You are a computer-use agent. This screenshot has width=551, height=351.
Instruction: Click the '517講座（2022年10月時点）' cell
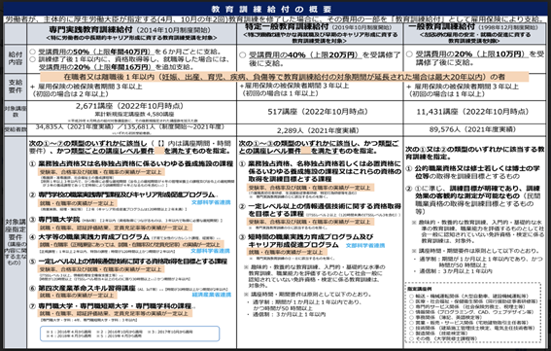[318, 112]
